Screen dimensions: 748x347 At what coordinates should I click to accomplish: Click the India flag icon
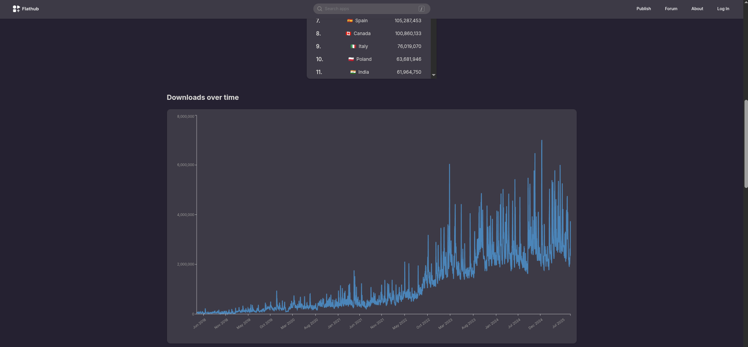(x=353, y=72)
